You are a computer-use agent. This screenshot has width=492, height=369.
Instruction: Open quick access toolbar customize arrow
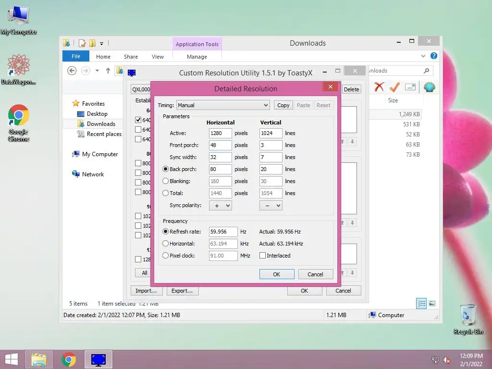(102, 44)
